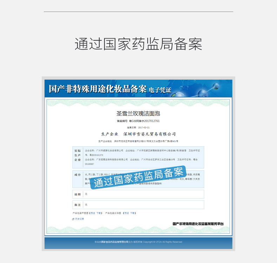
Task: Click the filing date 2017-02-21
Action: pyautogui.click(x=144, y=127)
